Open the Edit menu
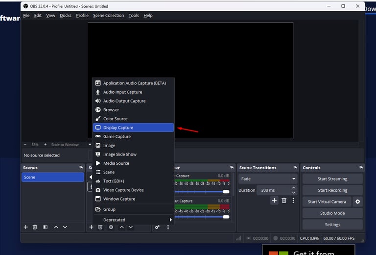Image resolution: width=376 pixels, height=255 pixels. [x=38, y=15]
